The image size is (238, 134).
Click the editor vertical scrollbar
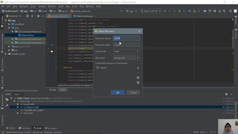click(x=233, y=39)
